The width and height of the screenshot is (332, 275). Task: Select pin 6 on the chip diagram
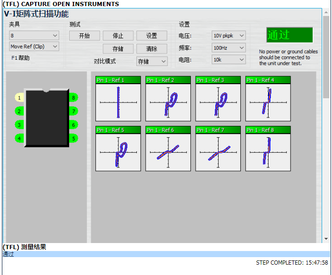tap(73, 125)
